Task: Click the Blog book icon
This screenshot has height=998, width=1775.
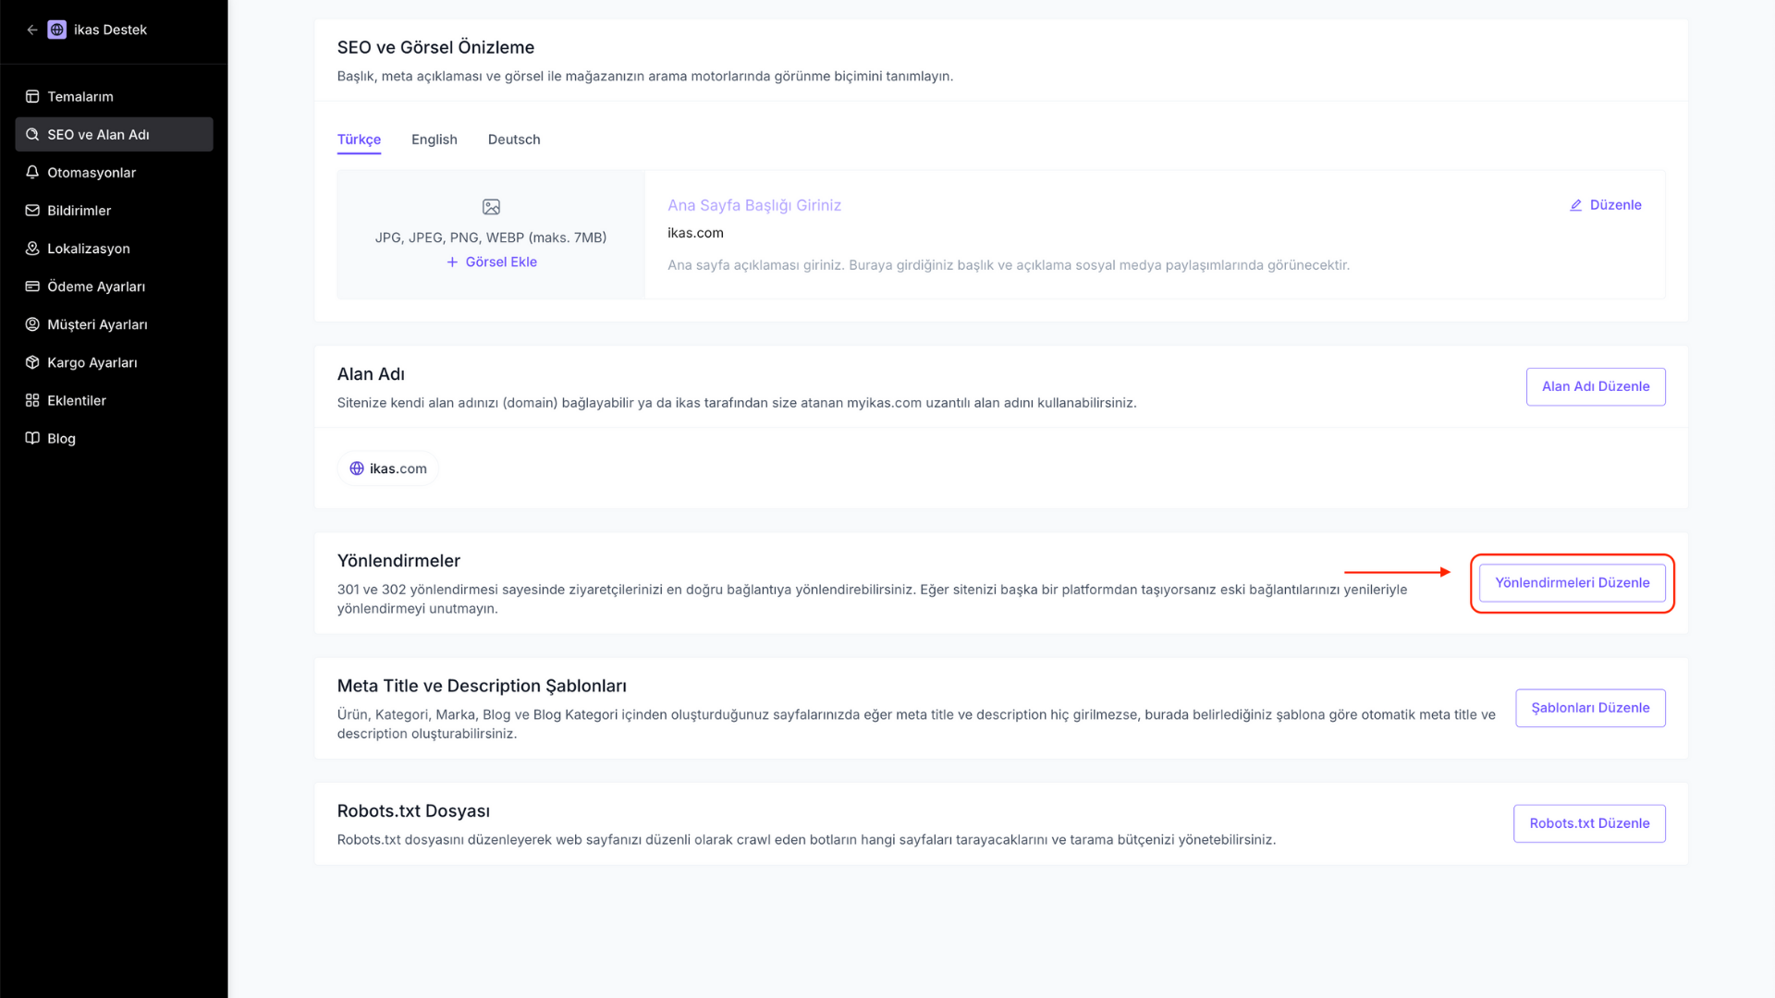Action: point(32,437)
